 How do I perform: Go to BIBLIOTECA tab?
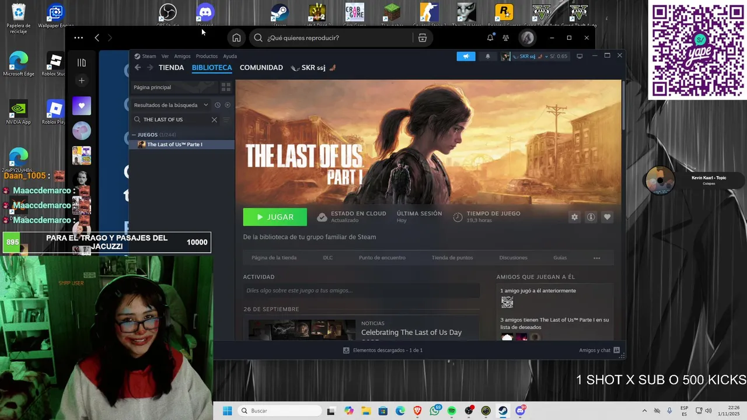pos(212,68)
